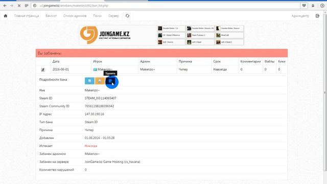Open the MineCraft game button

point(229,35)
